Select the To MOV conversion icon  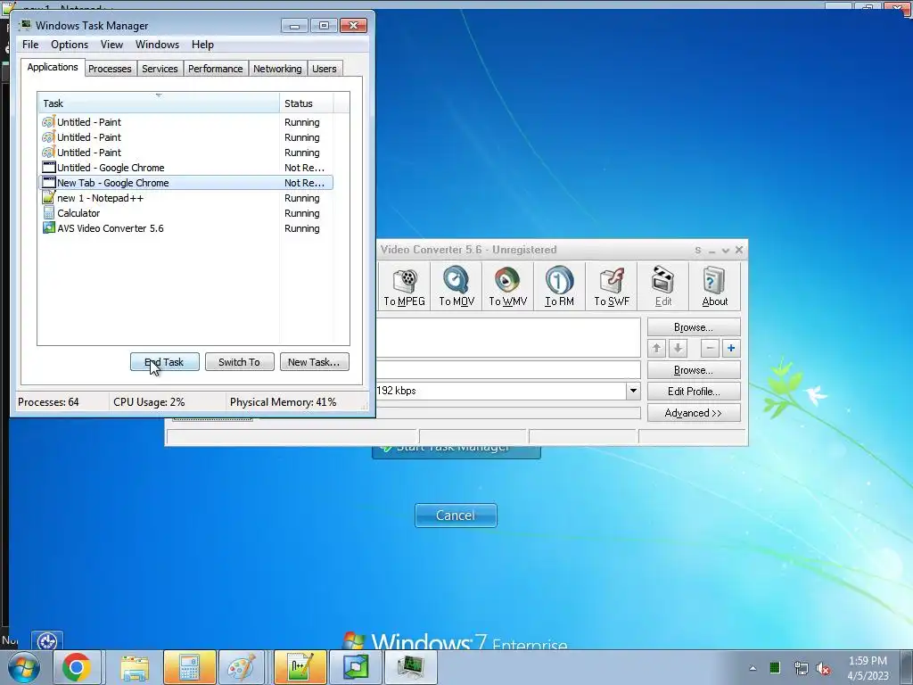click(456, 286)
